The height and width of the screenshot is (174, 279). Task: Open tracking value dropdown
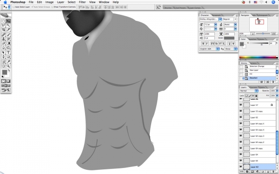pos(235,29)
